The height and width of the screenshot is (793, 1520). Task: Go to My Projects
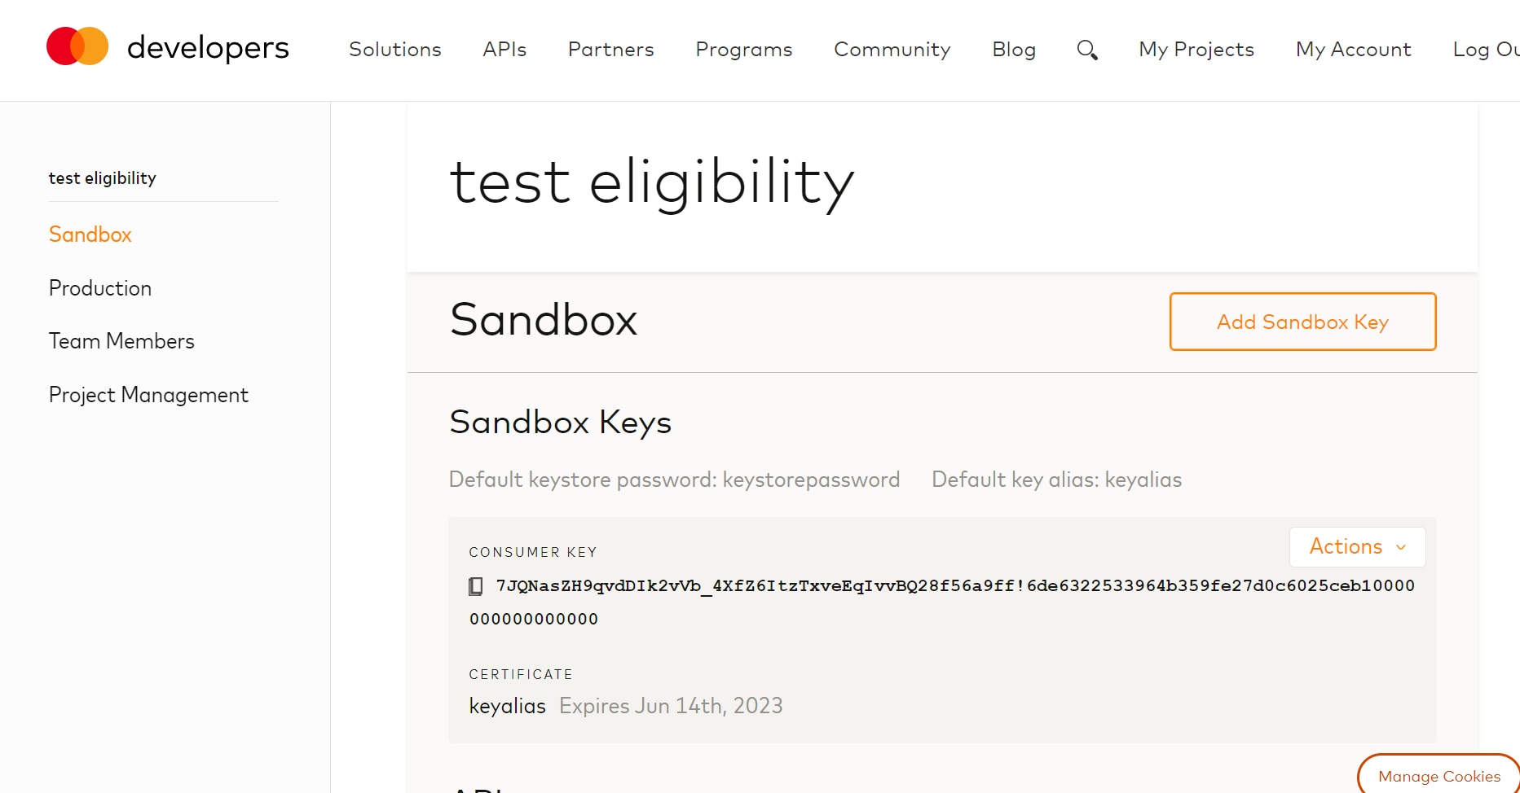[x=1196, y=50]
